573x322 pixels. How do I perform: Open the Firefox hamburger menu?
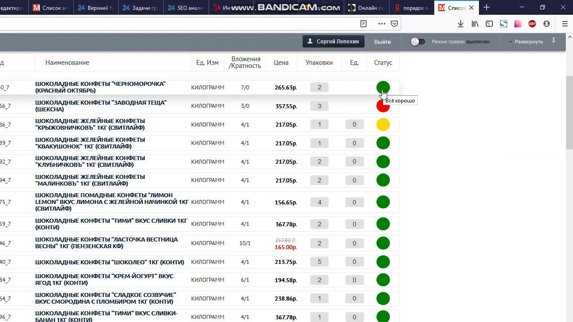[565, 24]
